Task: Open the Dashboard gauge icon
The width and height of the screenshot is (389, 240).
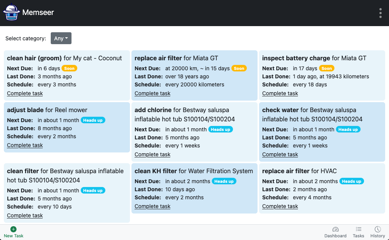Action: point(336,229)
